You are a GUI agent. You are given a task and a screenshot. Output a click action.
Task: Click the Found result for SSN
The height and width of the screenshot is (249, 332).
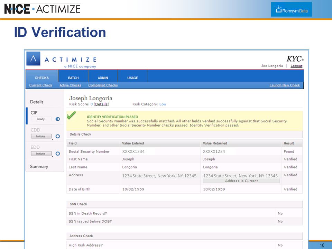tap(289, 151)
